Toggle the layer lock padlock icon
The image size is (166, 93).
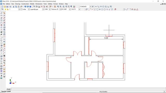click(8, 9)
